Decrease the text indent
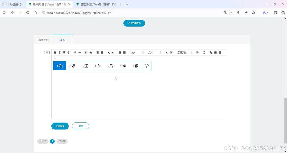The width and height of the screenshot is (287, 153). pyautogui.click(x=120, y=53)
